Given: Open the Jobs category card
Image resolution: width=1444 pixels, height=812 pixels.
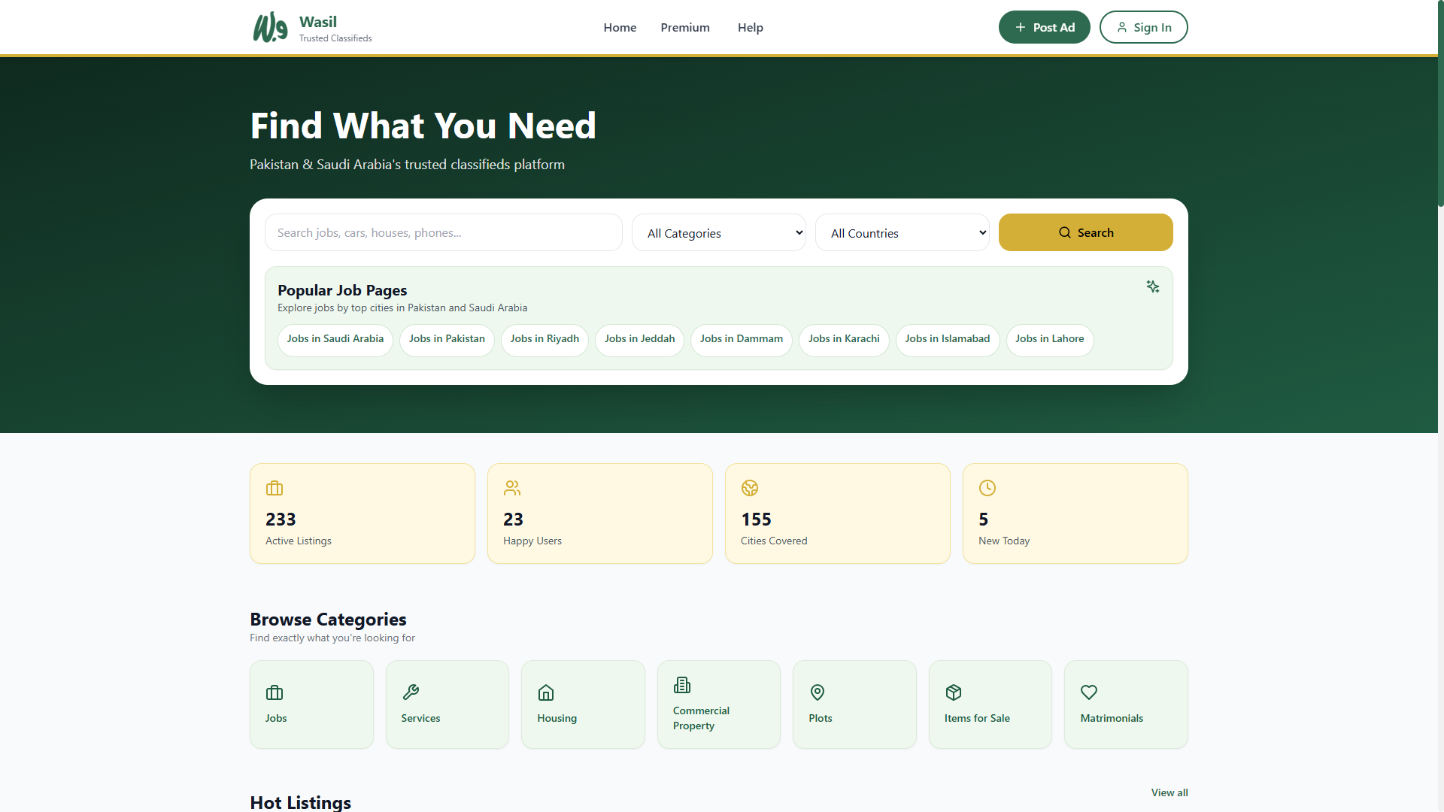Looking at the screenshot, I should point(311,704).
